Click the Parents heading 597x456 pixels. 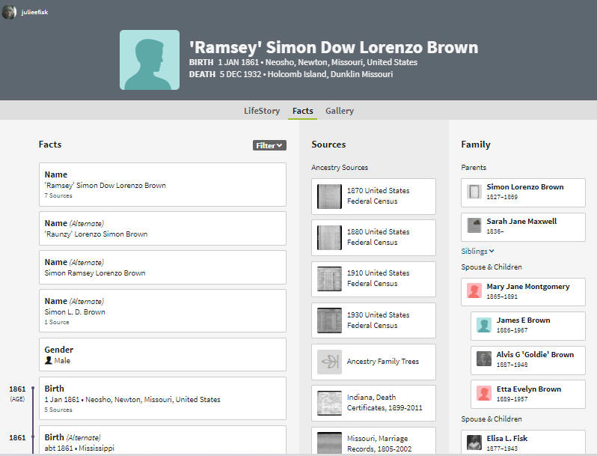(x=474, y=168)
